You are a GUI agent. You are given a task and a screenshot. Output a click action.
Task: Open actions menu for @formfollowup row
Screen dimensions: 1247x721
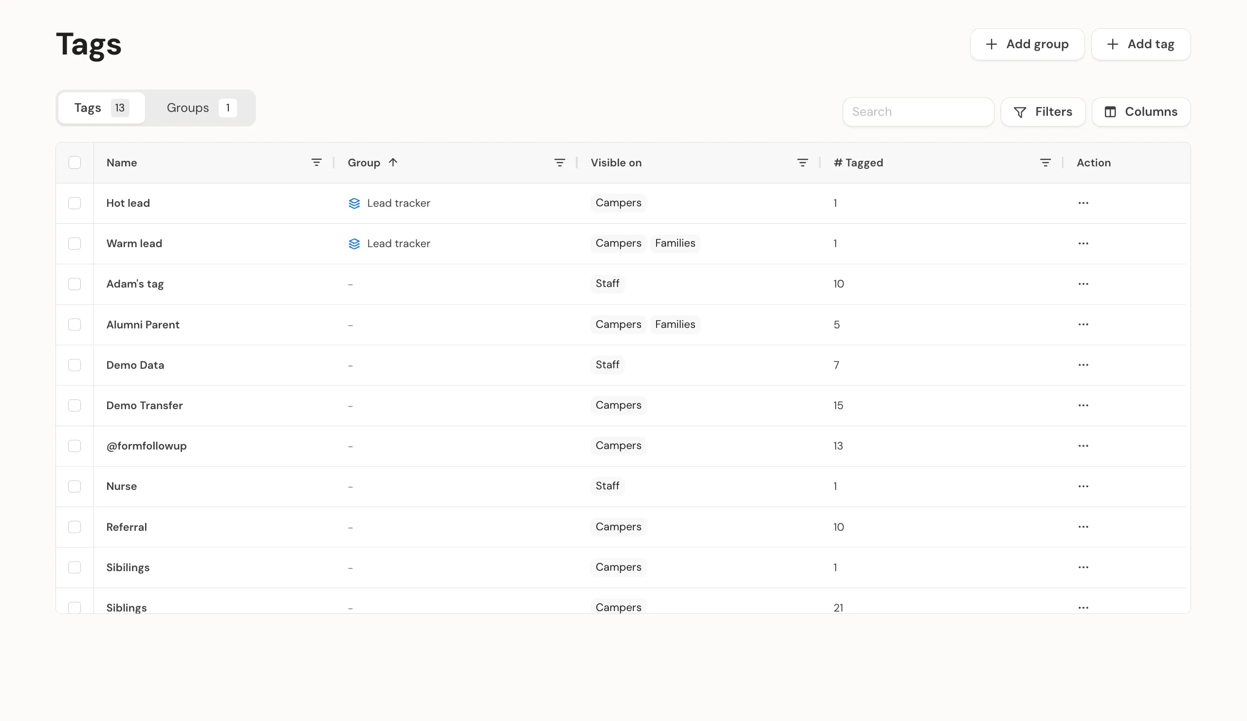[1082, 446]
